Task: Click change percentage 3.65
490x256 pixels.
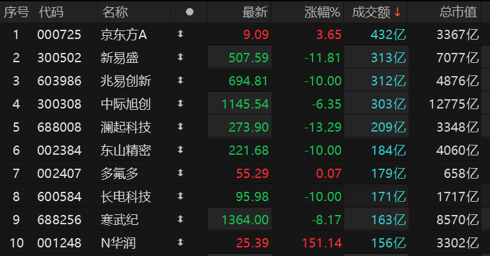Action: 328,34
